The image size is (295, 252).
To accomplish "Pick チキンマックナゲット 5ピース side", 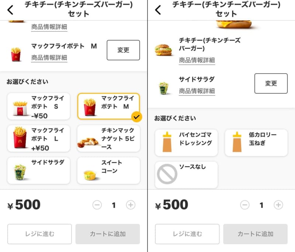I will (108, 139).
